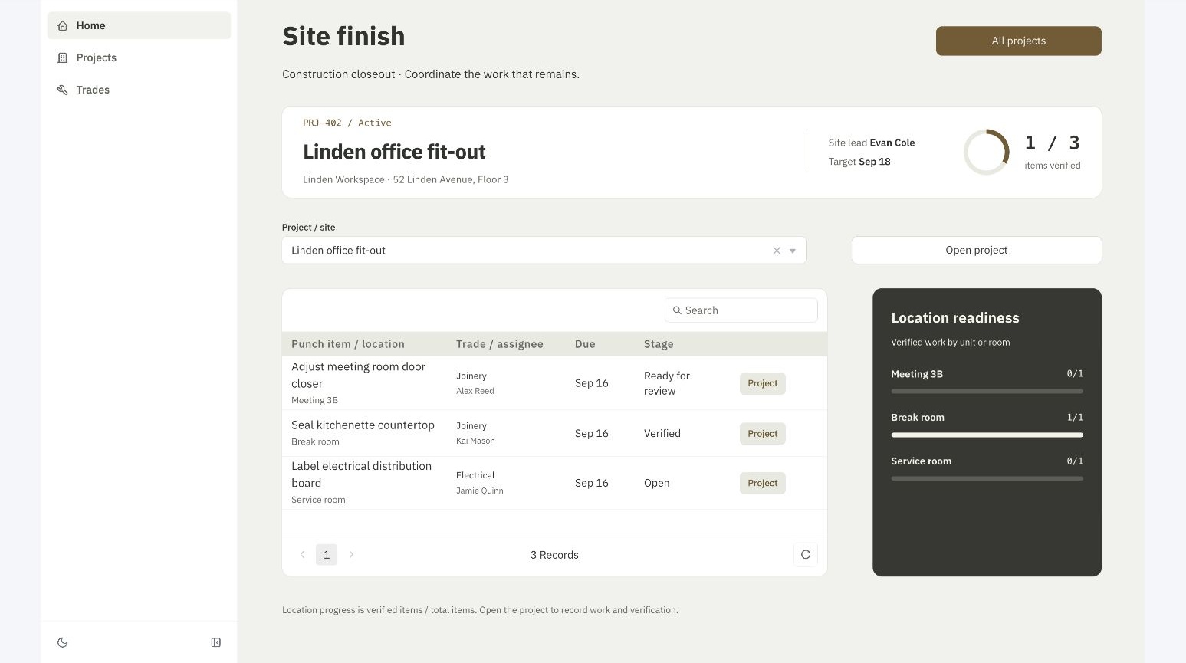Select 'Label electrical distribution board' item

361,474
